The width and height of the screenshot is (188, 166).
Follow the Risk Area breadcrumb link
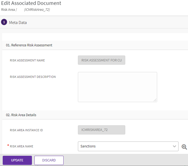[x=8, y=10]
